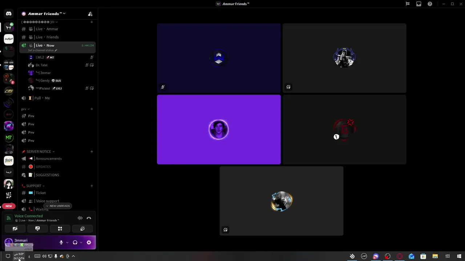Image resolution: width=465 pixels, height=261 pixels.
Task: Start an Activity from the voice panel
Action: (60, 229)
